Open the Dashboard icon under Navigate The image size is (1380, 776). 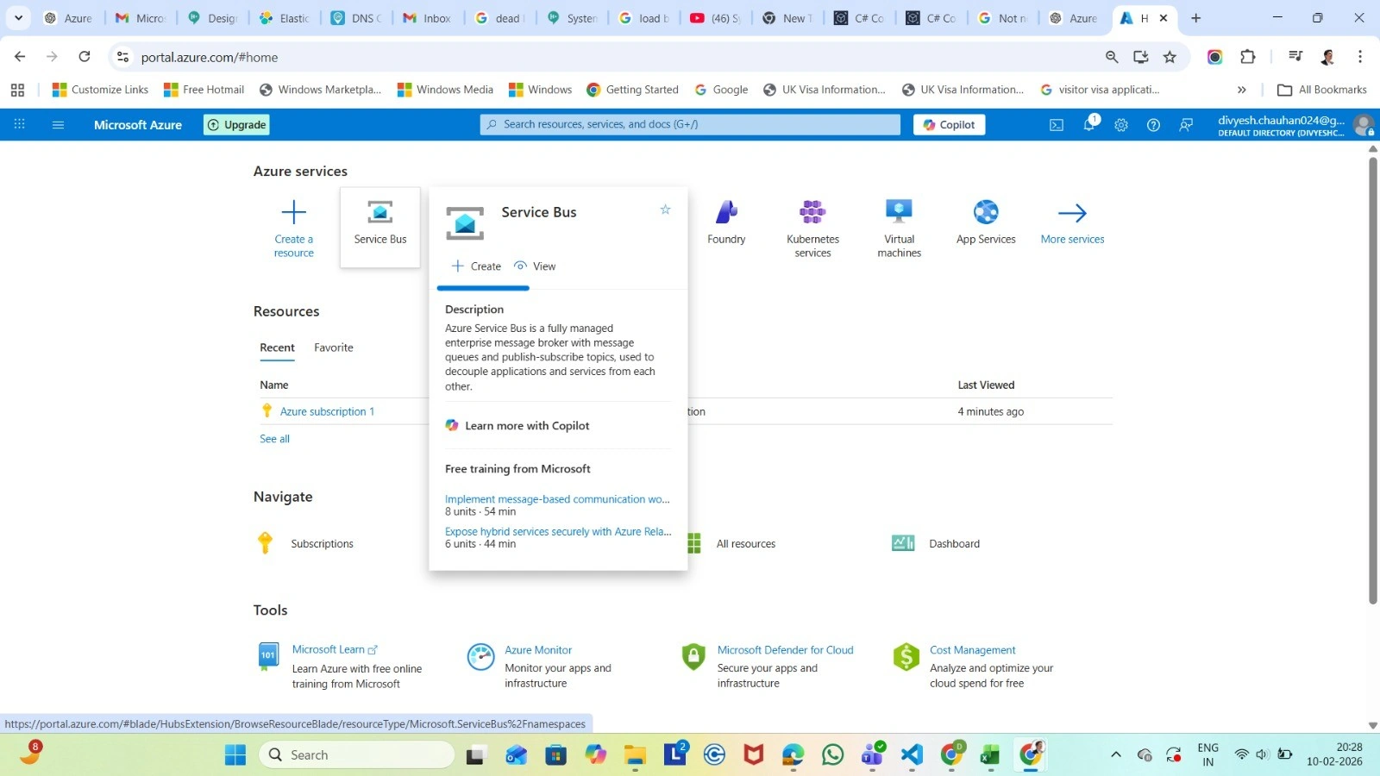click(903, 543)
